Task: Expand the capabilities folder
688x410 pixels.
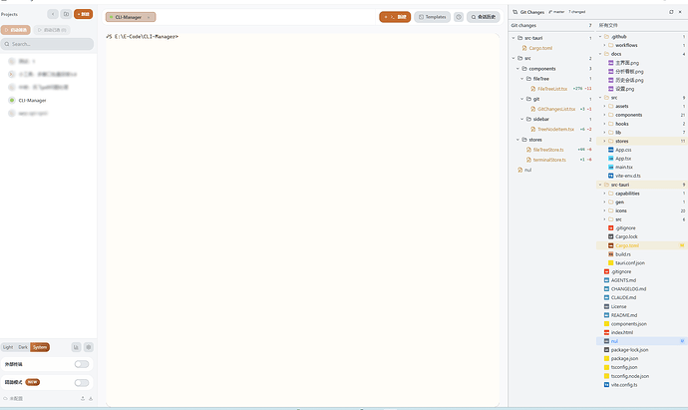Action: [x=604, y=194]
